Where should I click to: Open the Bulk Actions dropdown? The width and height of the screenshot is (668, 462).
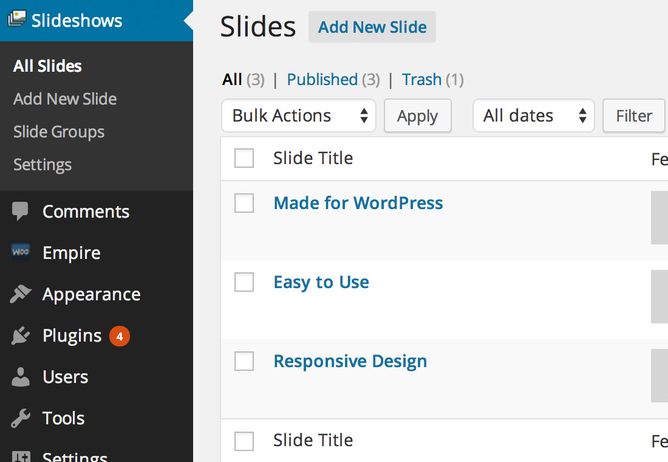coord(298,115)
